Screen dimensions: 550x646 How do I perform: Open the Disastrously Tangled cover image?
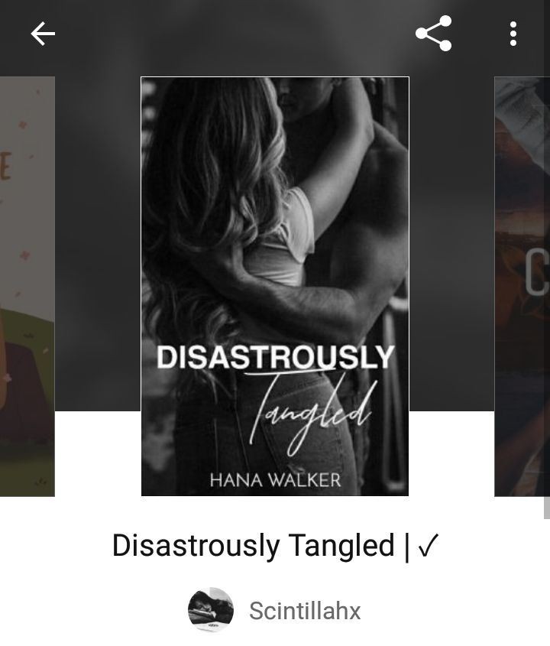click(x=275, y=287)
